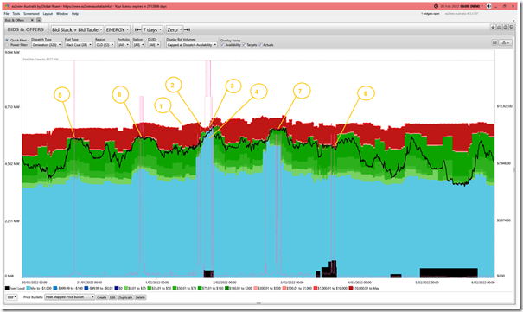Open the Screenshot menu
The width and height of the screenshot is (523, 312).
[31, 14]
